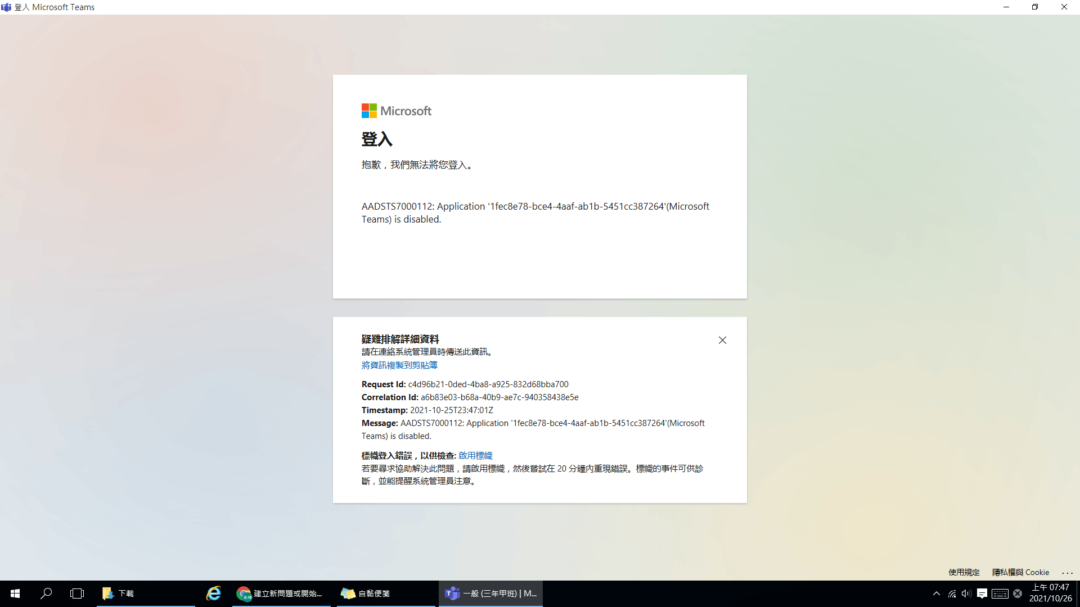
Task: Close the Teams sign-in window
Action: point(1064,7)
